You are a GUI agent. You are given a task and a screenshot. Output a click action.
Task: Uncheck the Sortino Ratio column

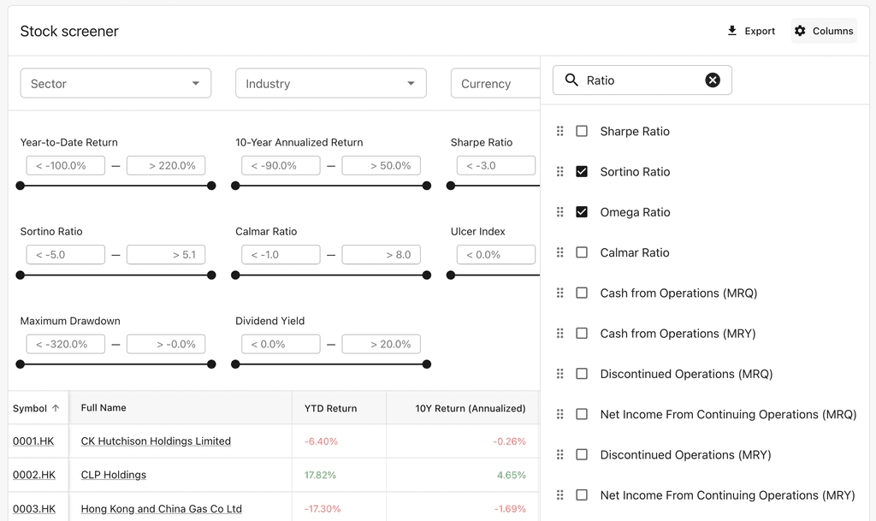pyautogui.click(x=582, y=171)
